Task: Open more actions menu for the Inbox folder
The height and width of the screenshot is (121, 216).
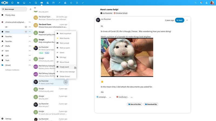Action: [30, 32]
